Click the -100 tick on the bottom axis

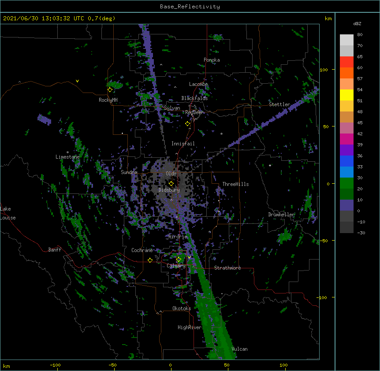[x=55, y=365]
